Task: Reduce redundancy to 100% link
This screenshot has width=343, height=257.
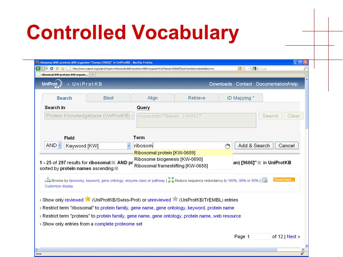Action: pos(232,181)
